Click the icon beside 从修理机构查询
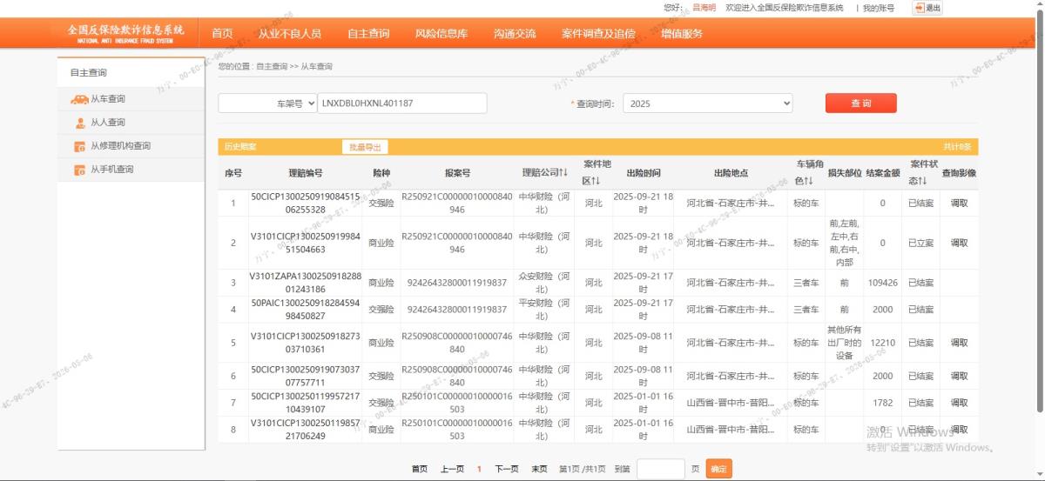Screen dimensions: 1045x481 coord(80,146)
